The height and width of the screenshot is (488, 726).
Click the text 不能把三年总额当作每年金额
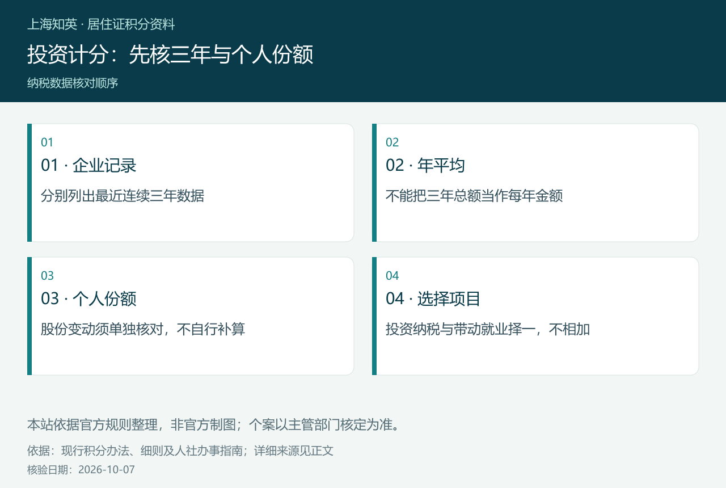pos(474,196)
